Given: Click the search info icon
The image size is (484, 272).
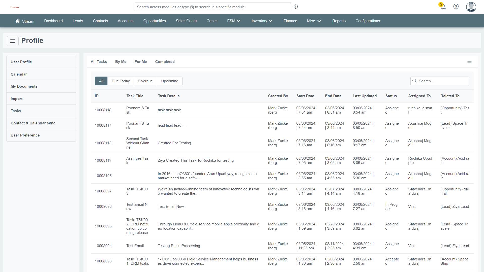Looking at the screenshot, I should (x=296, y=7).
